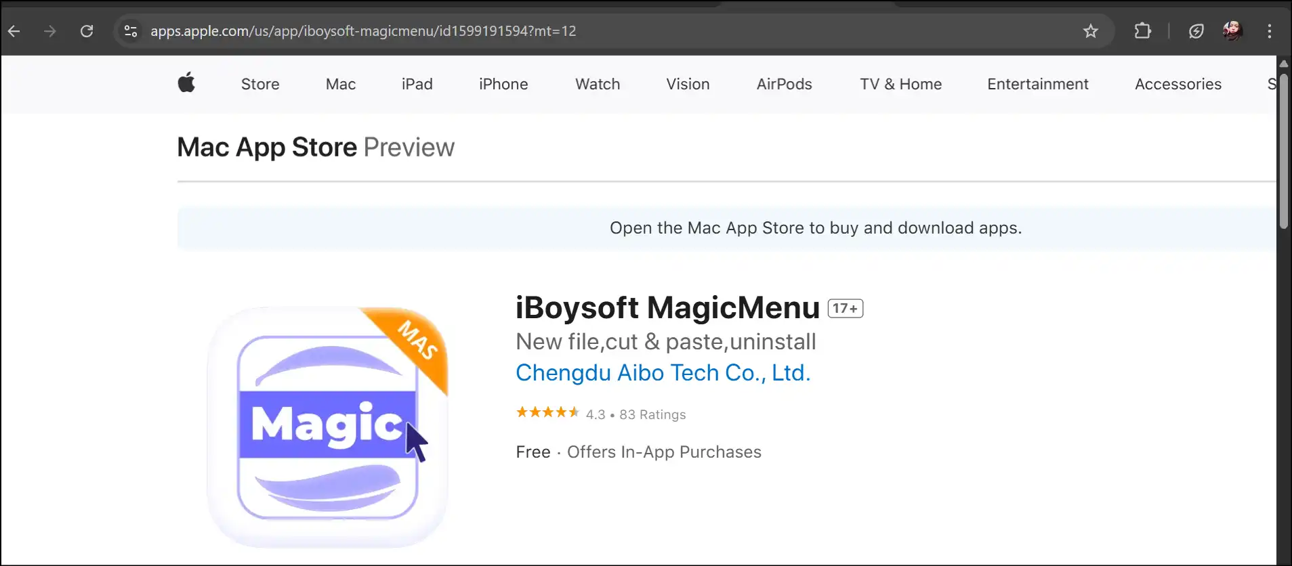Go back to the previous page
Screen dimensions: 1292x566
[14, 31]
